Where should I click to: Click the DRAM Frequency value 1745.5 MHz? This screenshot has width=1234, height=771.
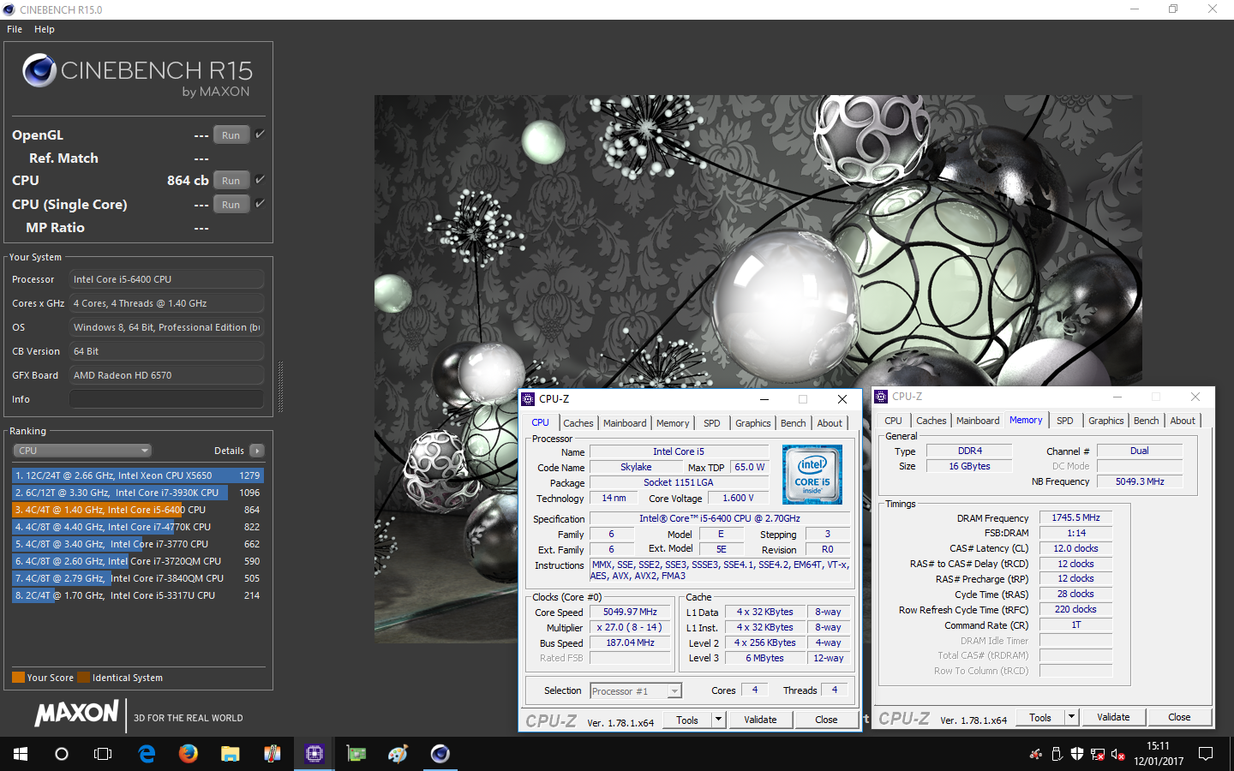pyautogui.click(x=1075, y=517)
